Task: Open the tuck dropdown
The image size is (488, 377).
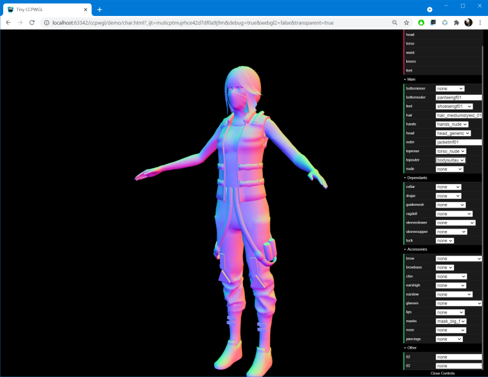Action: tap(445, 241)
